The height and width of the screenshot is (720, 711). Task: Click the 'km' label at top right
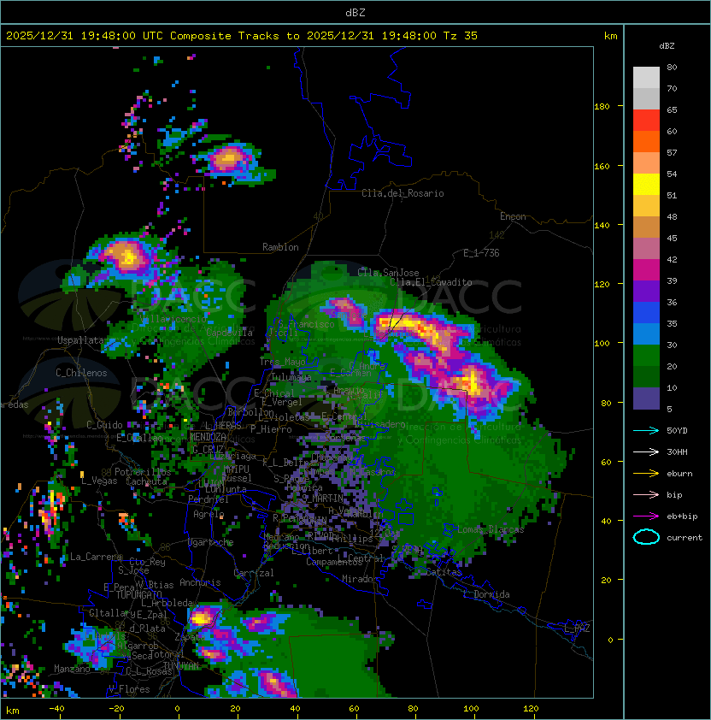click(610, 36)
